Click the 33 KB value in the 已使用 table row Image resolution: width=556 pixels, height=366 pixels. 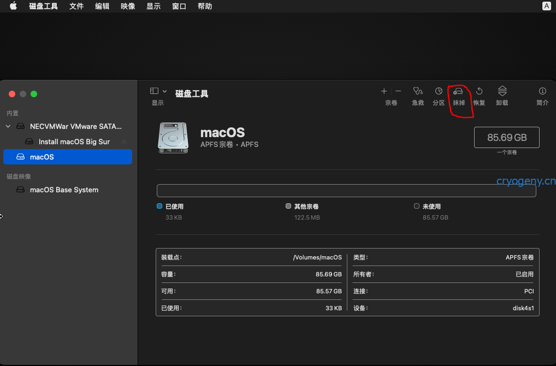(x=334, y=308)
